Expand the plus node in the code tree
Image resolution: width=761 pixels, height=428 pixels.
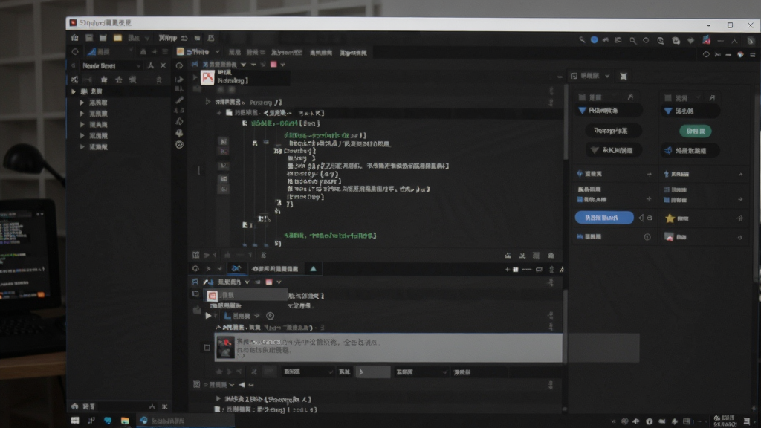219,113
